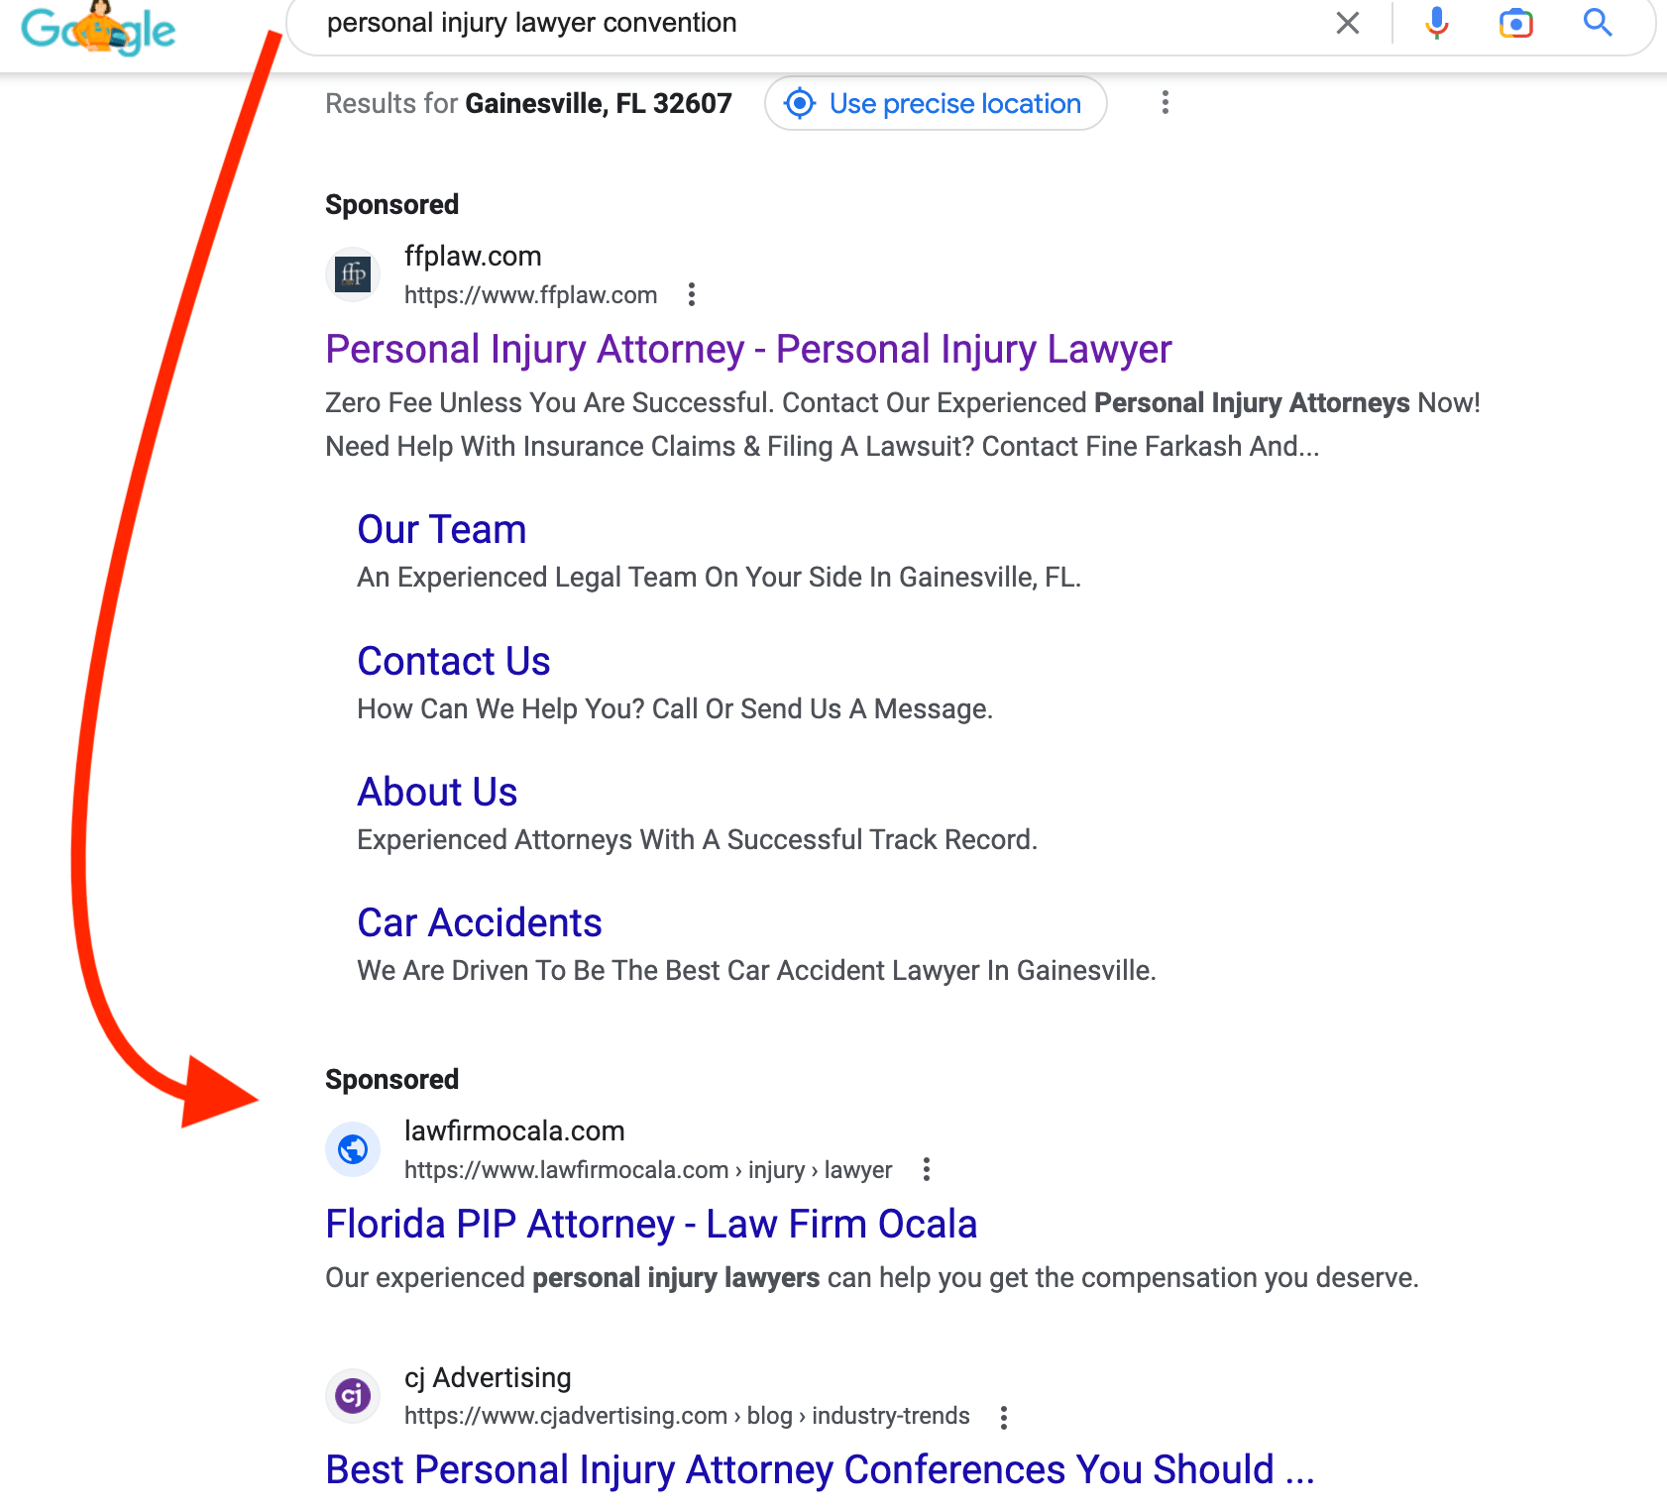Viewport: 1667px width, 1508px height.
Task: Click the cj Advertising favicon
Action: point(353,1395)
